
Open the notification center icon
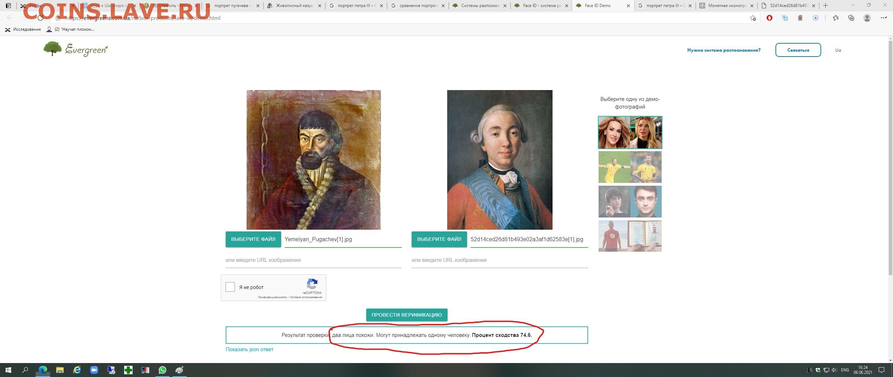881,370
